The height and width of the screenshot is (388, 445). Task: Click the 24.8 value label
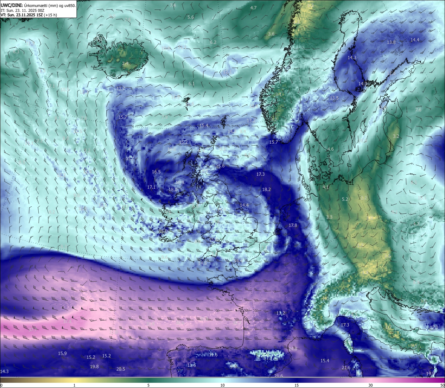click(x=293, y=348)
